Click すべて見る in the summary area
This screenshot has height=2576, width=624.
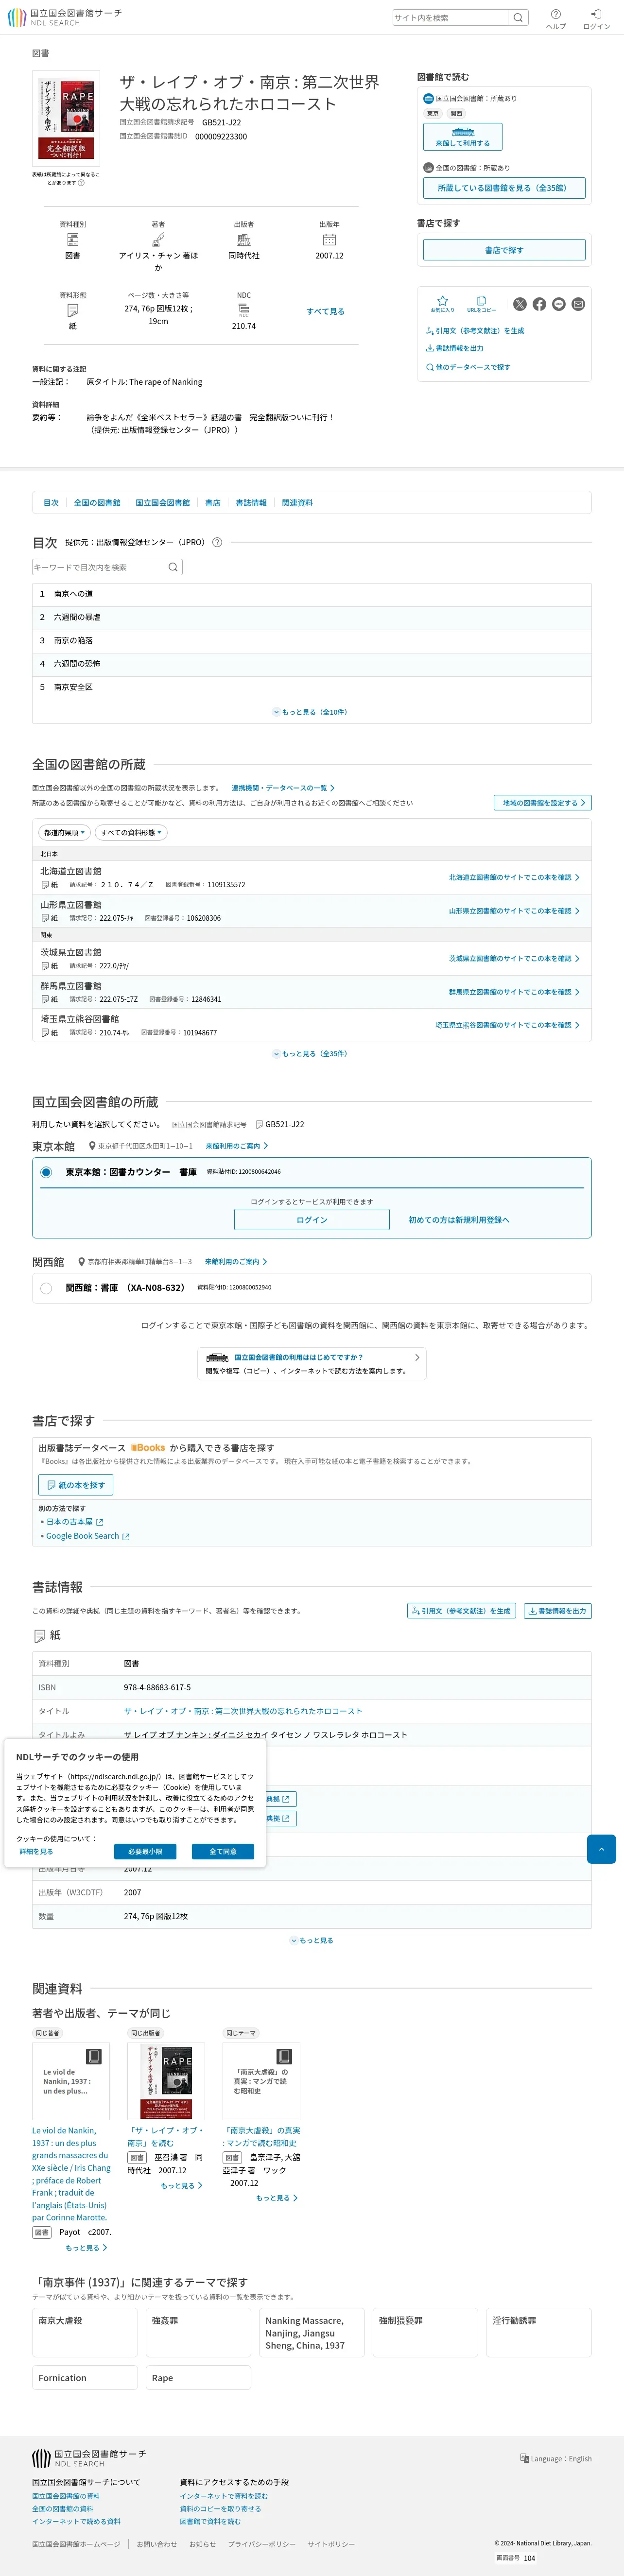pyautogui.click(x=325, y=311)
